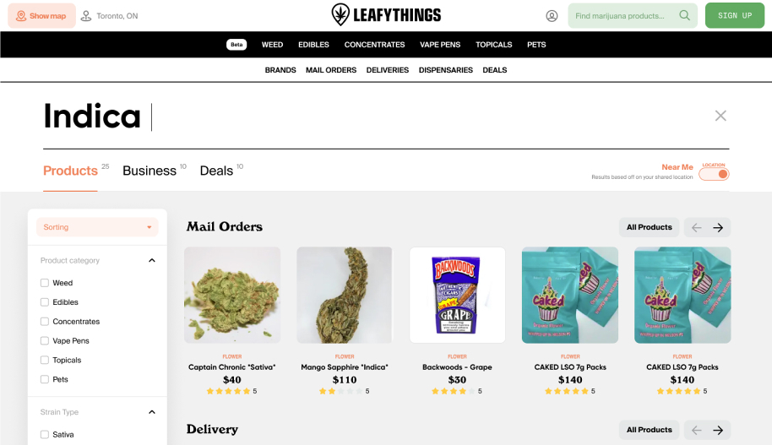
Task: Open the Sorting dropdown
Action: [x=97, y=227]
